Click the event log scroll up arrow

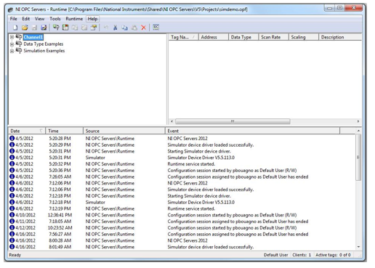coord(358,131)
